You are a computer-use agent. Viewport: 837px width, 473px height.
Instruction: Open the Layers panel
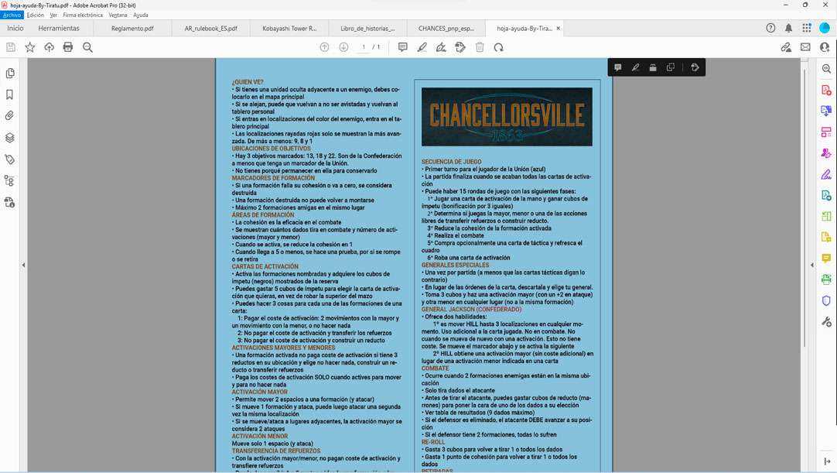[x=10, y=138]
